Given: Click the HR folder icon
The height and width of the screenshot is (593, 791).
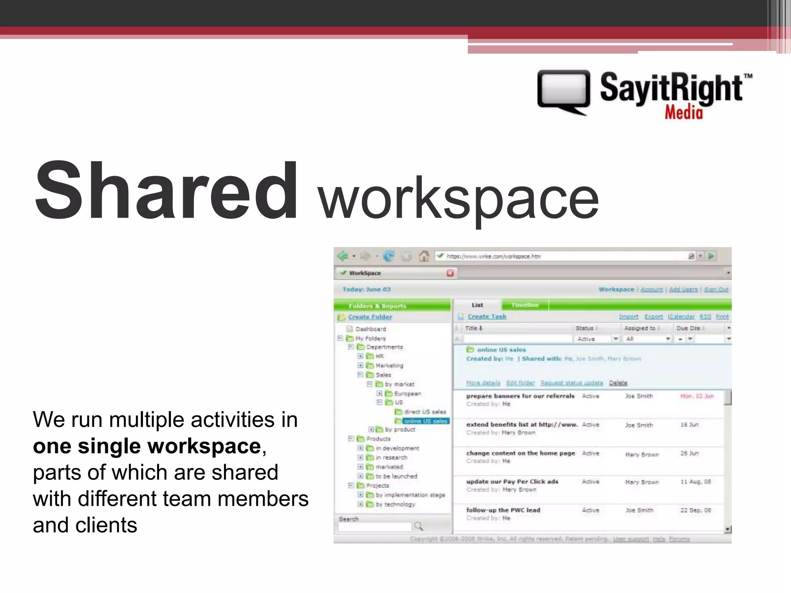Looking at the screenshot, I should tap(370, 356).
